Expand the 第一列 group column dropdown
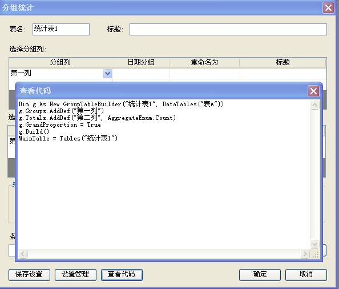This screenshot has width=339, height=289. (107, 74)
